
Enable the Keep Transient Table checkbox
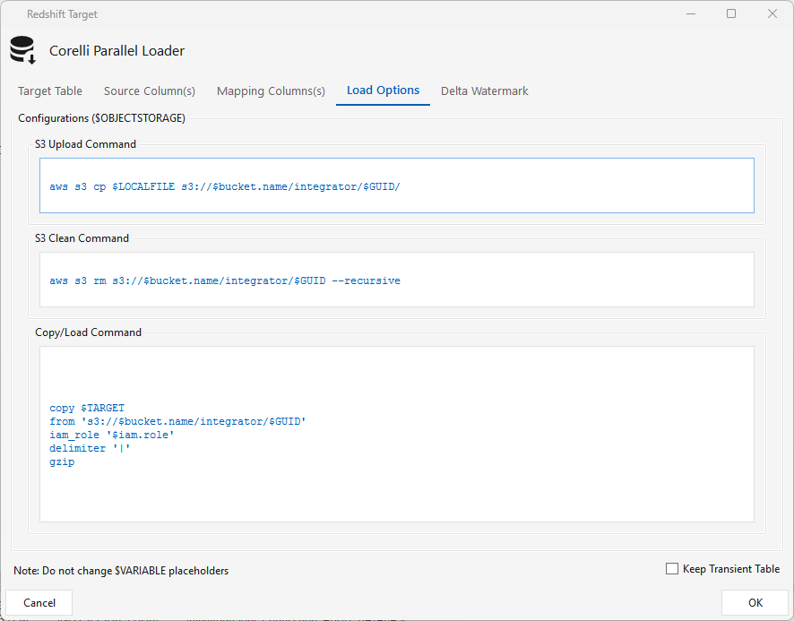[x=672, y=569]
